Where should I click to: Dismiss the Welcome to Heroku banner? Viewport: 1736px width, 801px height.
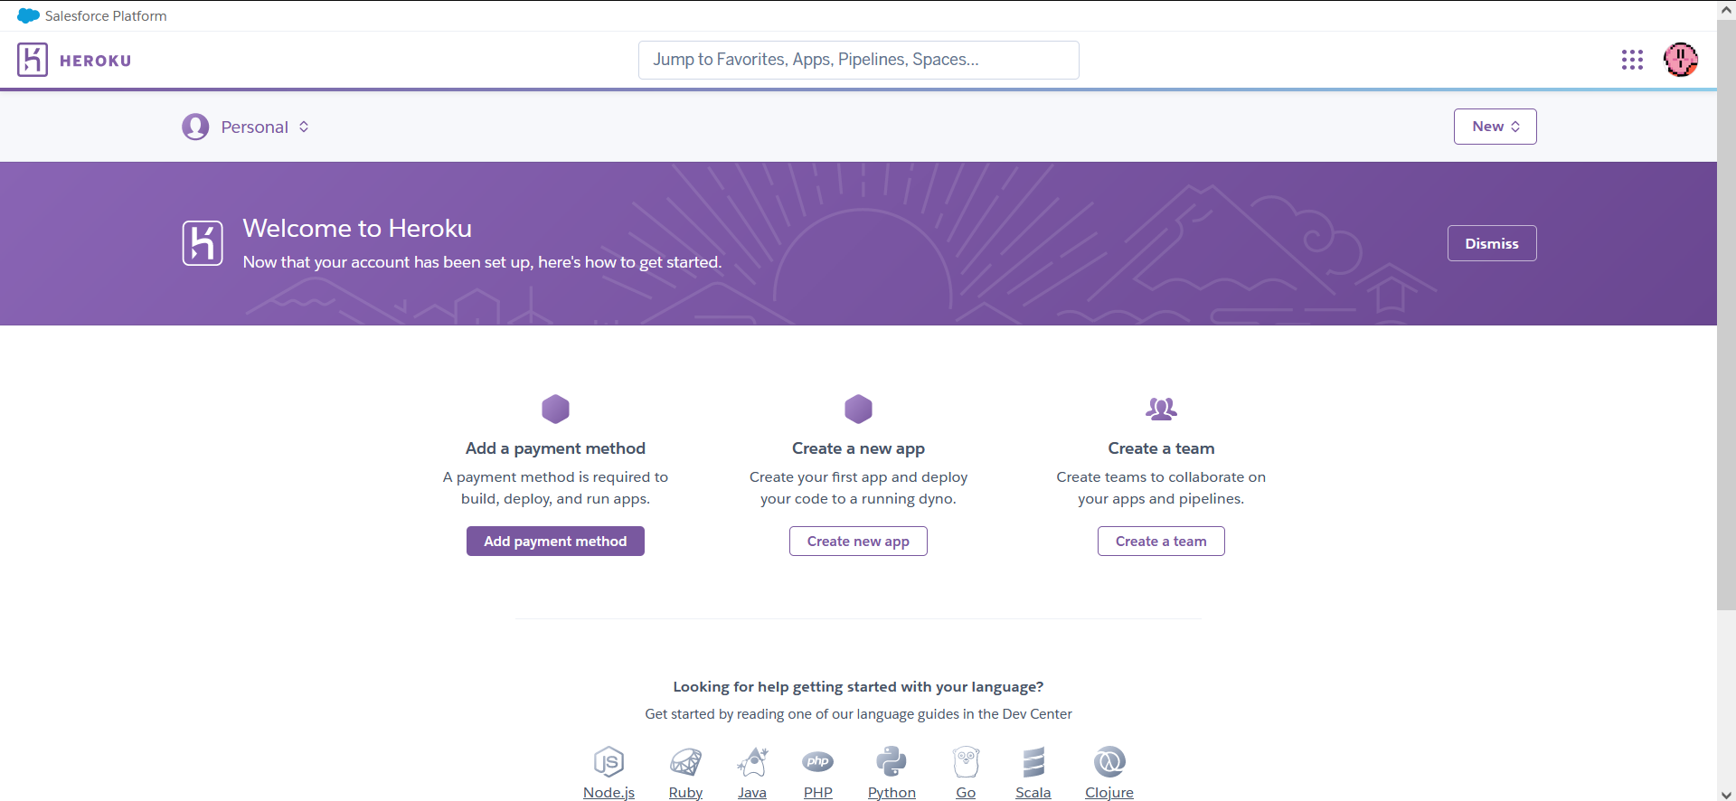click(1491, 243)
